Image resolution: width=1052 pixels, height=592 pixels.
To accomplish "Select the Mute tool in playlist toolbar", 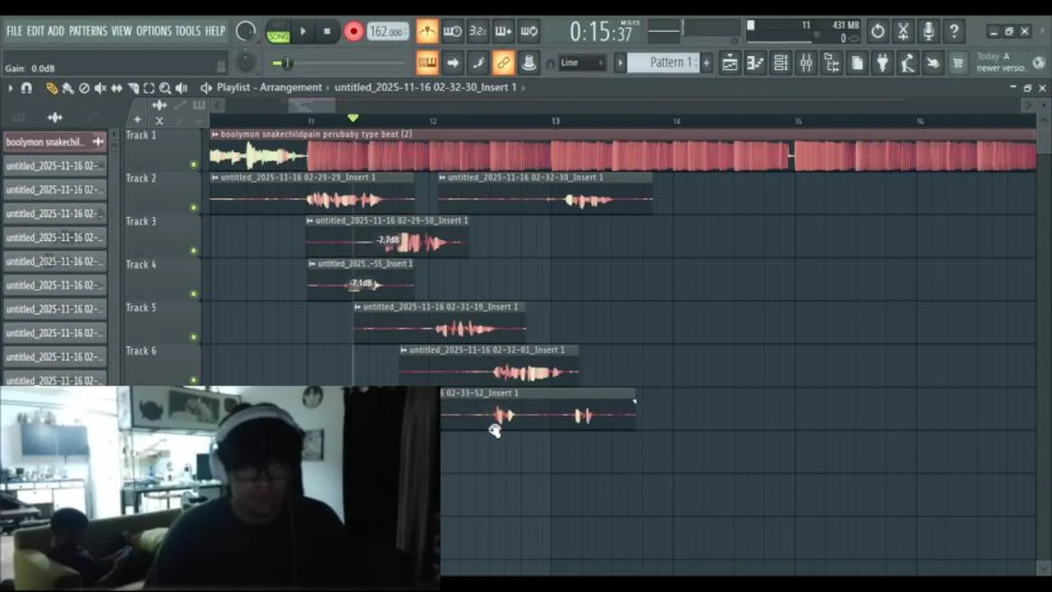I will pyautogui.click(x=100, y=88).
